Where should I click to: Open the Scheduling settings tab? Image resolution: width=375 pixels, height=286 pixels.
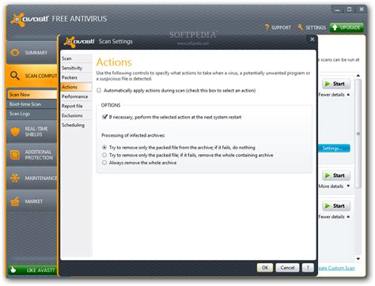pyautogui.click(x=76, y=125)
